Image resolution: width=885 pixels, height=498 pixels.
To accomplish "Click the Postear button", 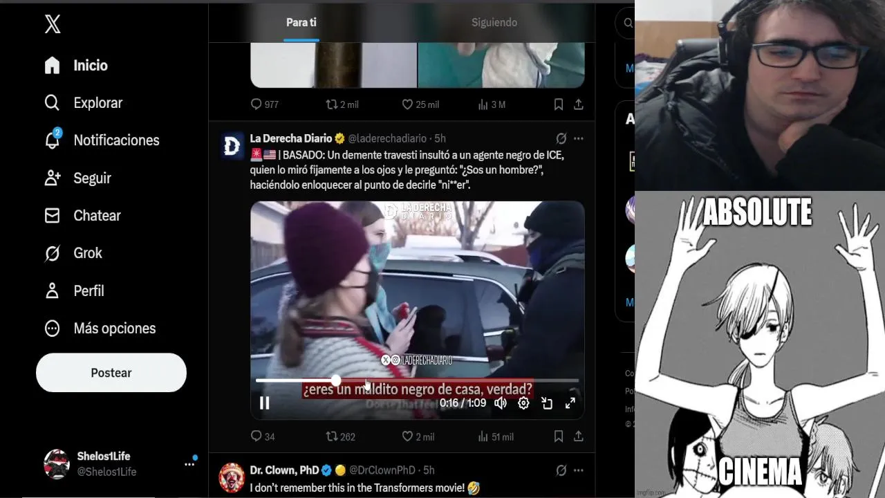I will [111, 373].
